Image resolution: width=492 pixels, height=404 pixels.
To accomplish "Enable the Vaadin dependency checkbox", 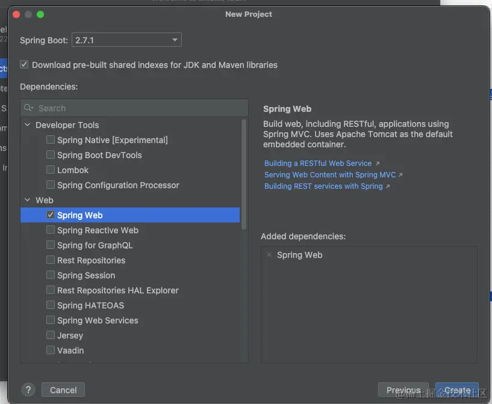I will (51, 350).
